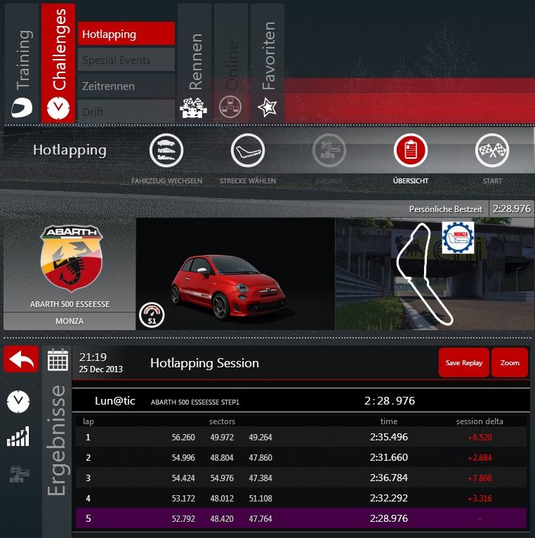Select the Drift menu entry
Screen dimensions: 535x538
pos(126,111)
